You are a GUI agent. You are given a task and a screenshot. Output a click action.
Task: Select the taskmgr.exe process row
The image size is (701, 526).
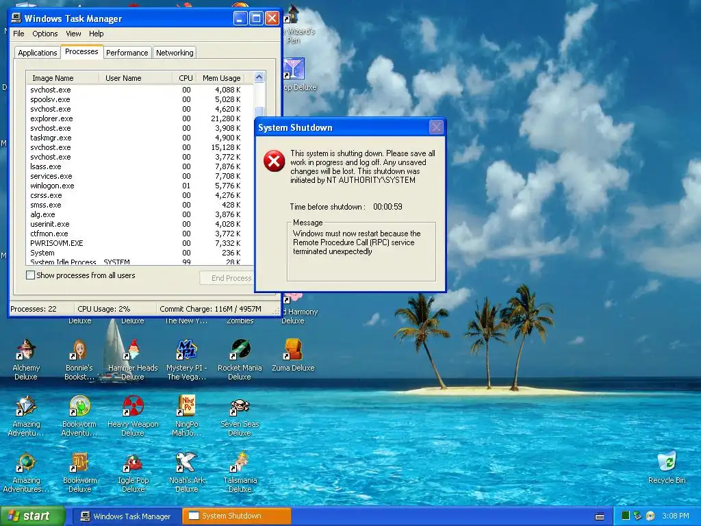click(140, 138)
